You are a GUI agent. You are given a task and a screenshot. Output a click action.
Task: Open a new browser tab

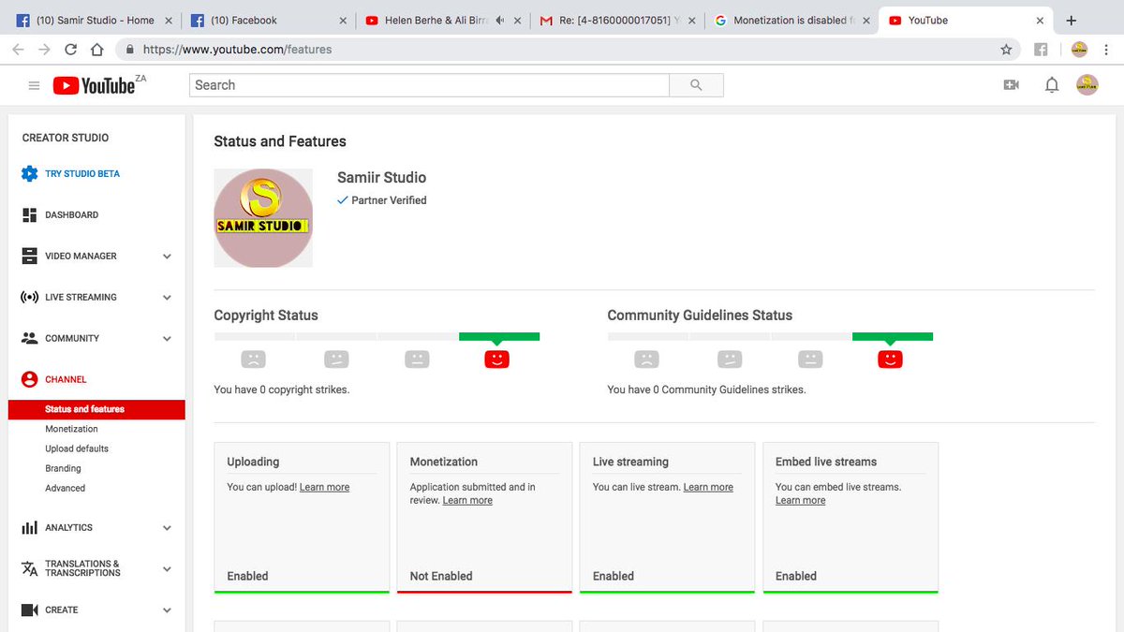tap(1072, 20)
